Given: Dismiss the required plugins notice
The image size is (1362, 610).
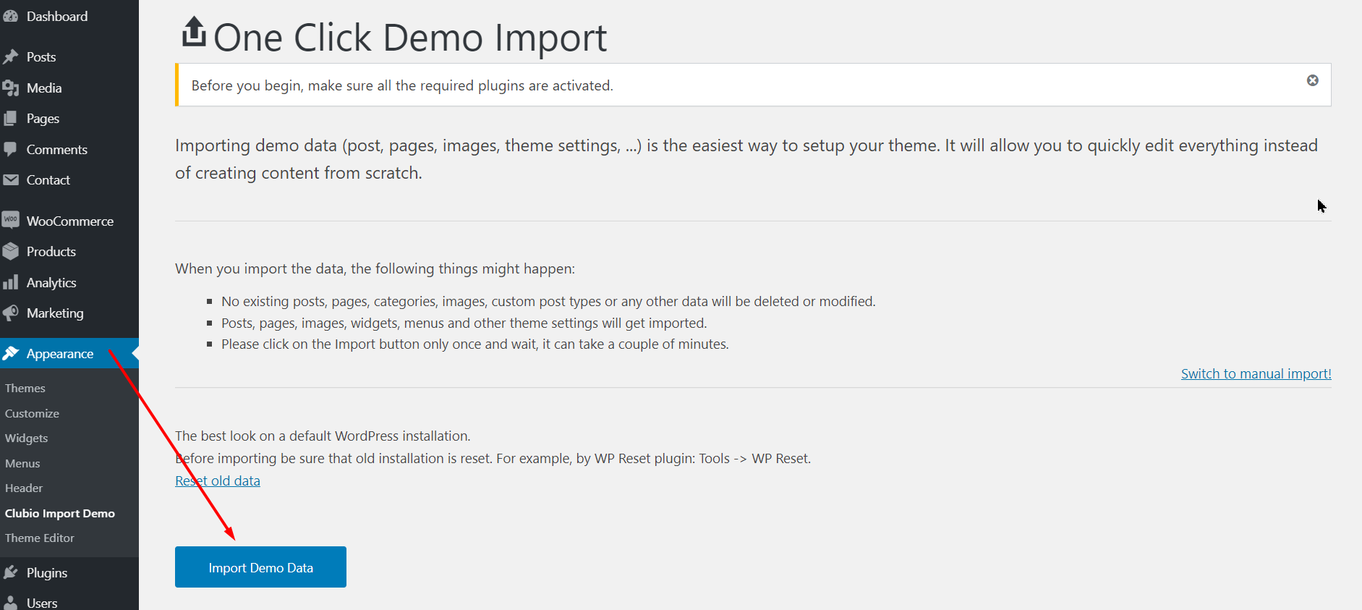Looking at the screenshot, I should (1312, 80).
